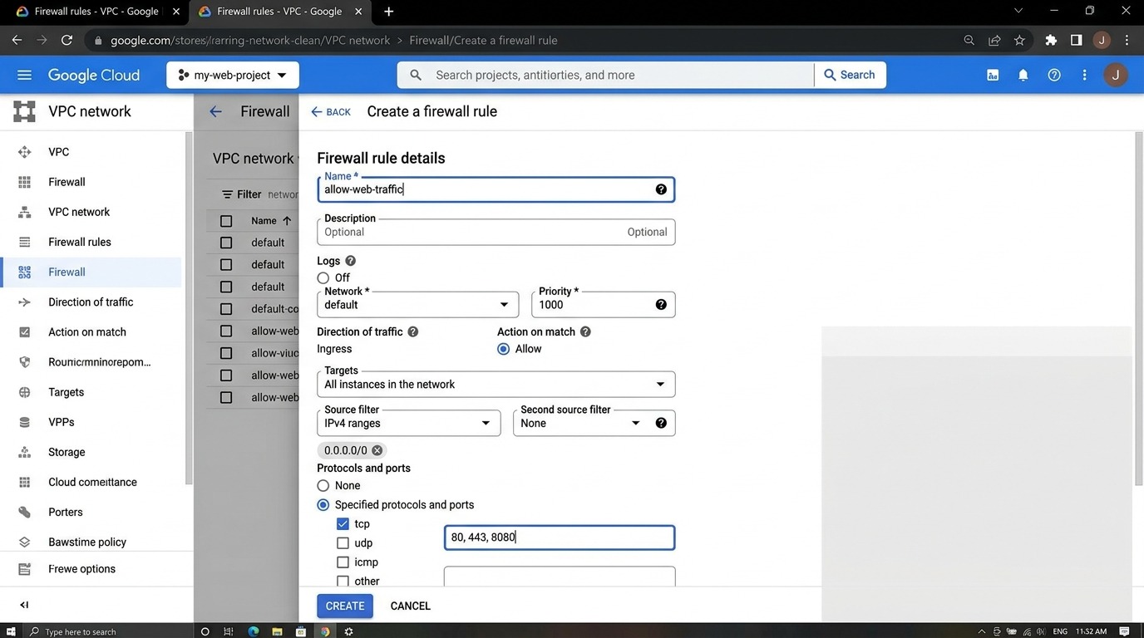
Task: Select the Logs Off radio button
Action: click(x=323, y=277)
